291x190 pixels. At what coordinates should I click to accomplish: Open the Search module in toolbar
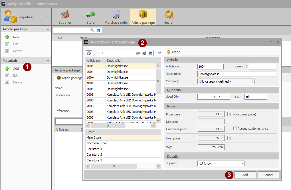tap(169, 17)
